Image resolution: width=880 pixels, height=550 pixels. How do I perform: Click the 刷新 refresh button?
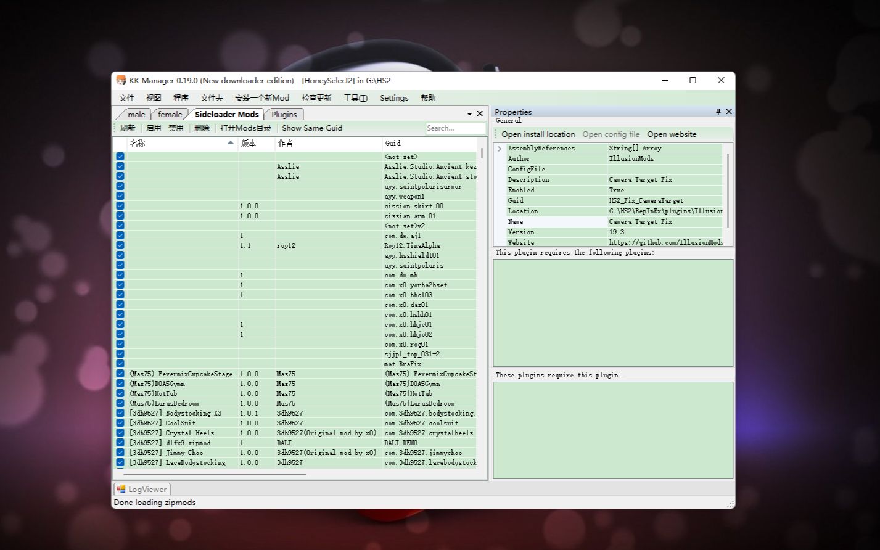[x=128, y=128]
